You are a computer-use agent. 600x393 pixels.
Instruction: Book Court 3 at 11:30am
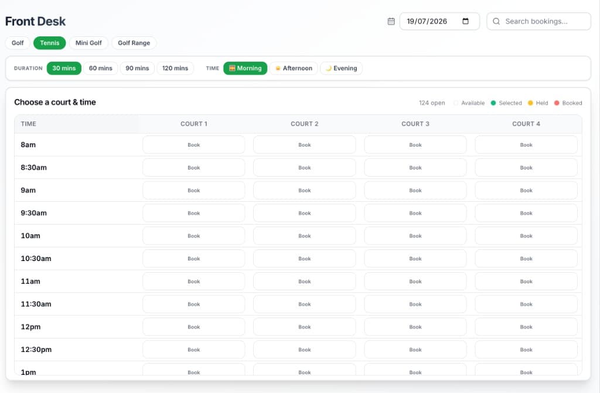415,304
